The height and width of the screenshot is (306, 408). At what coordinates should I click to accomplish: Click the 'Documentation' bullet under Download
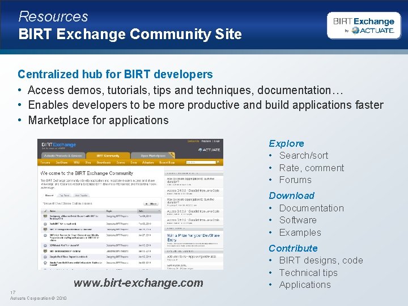[312, 208]
